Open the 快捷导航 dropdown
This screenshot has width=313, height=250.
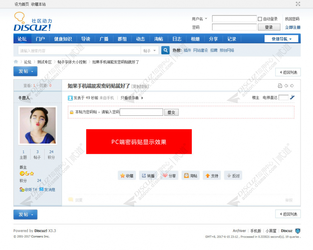click(x=281, y=39)
